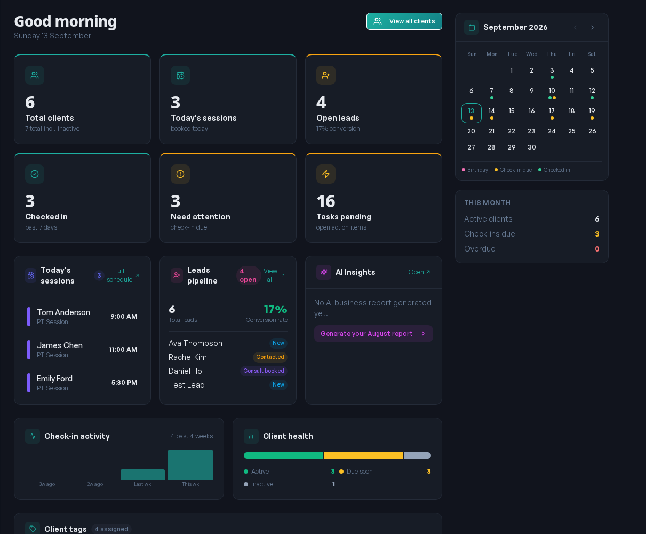Screen dimensions: 646x534
Task: Select September 3 in calendar
Action: 552,72
